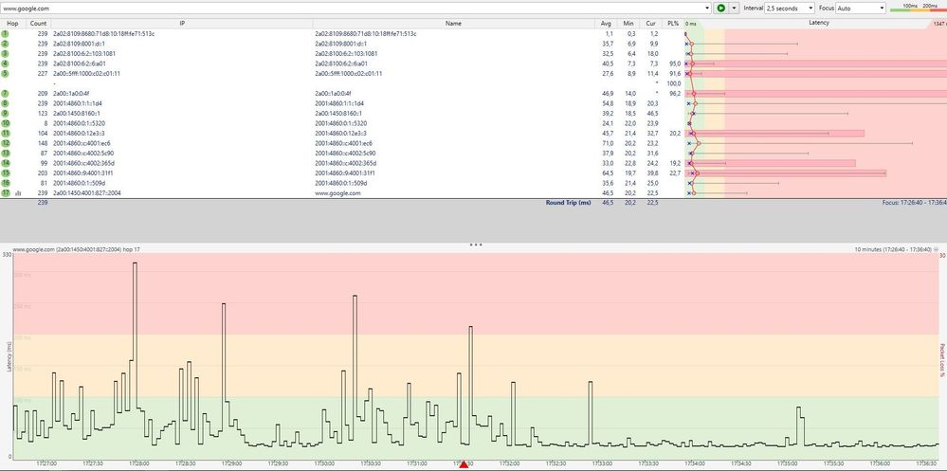Sort by the Count column header

pyautogui.click(x=39, y=23)
